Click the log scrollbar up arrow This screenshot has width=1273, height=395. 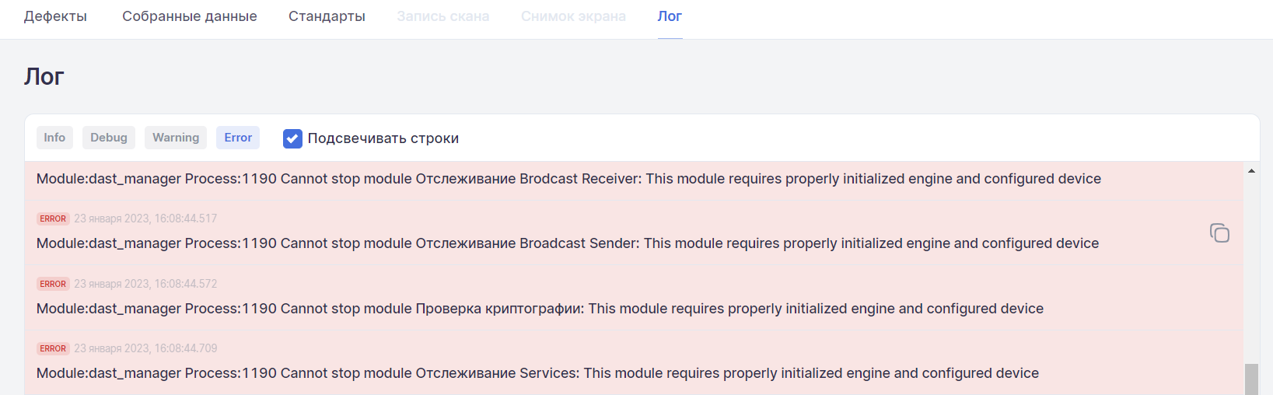point(1251,171)
